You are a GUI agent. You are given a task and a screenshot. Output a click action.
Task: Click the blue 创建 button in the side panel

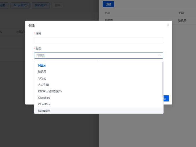108,4
